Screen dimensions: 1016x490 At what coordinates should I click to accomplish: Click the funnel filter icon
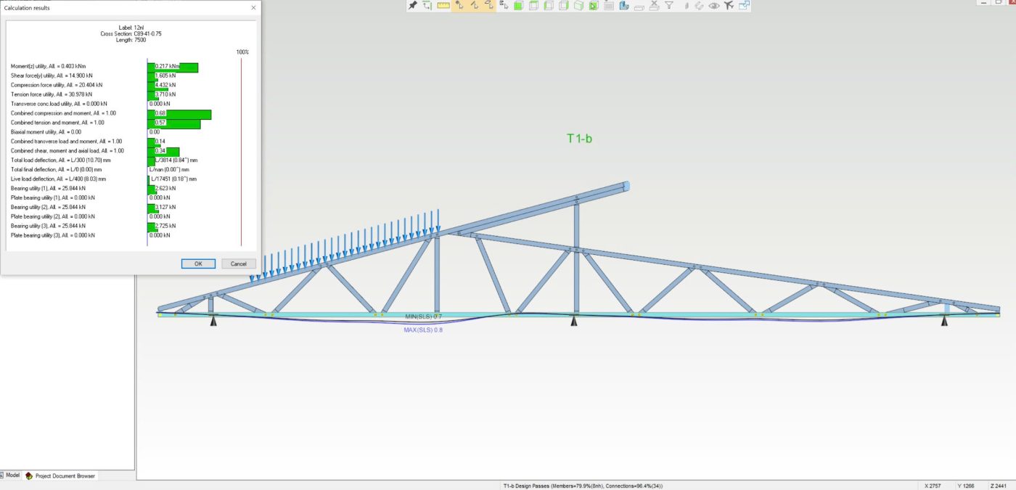tap(669, 6)
